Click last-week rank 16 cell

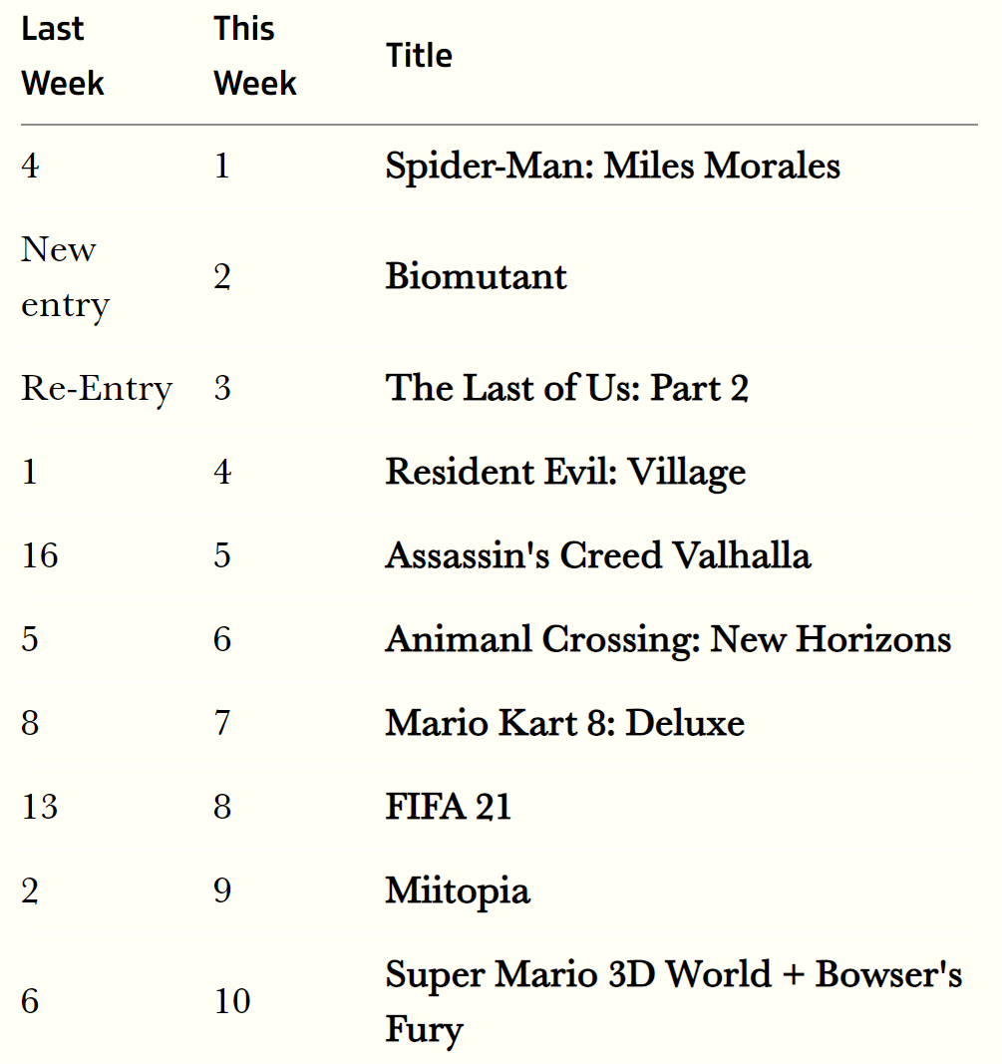(x=40, y=555)
